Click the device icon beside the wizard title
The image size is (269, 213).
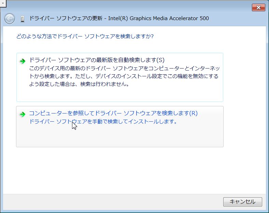(x=23, y=19)
